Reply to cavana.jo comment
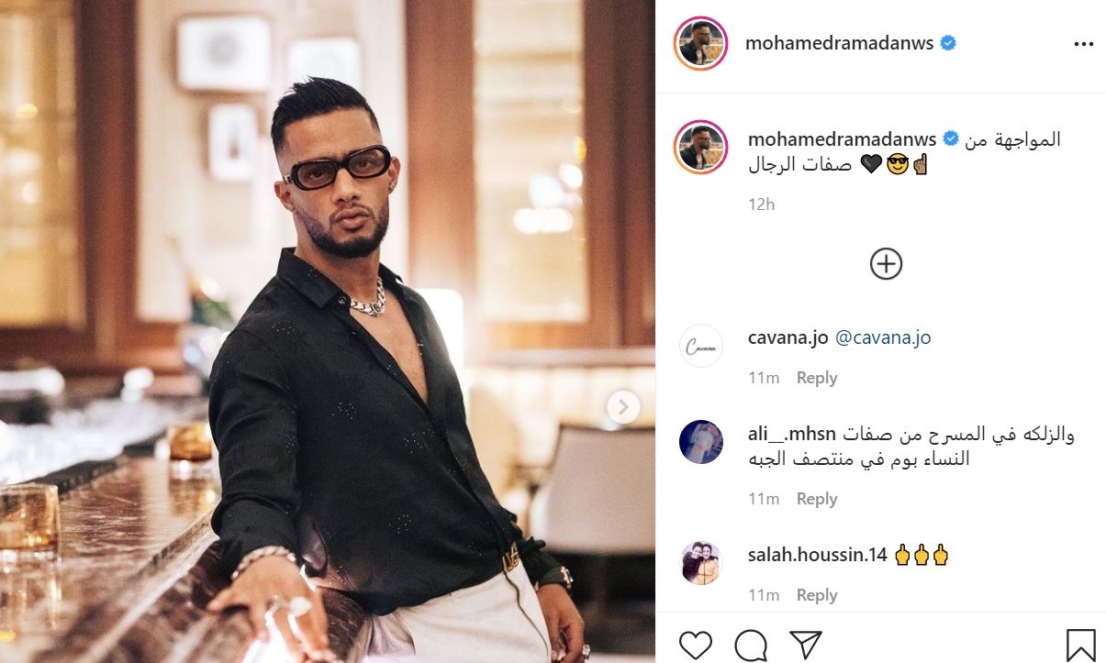1106x663 pixels. pyautogui.click(x=817, y=378)
